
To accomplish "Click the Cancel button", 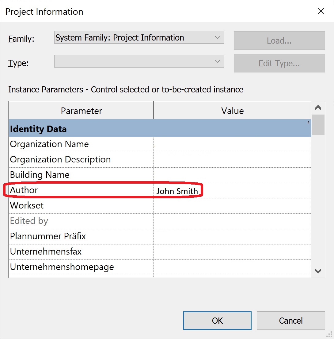I will click(290, 321).
